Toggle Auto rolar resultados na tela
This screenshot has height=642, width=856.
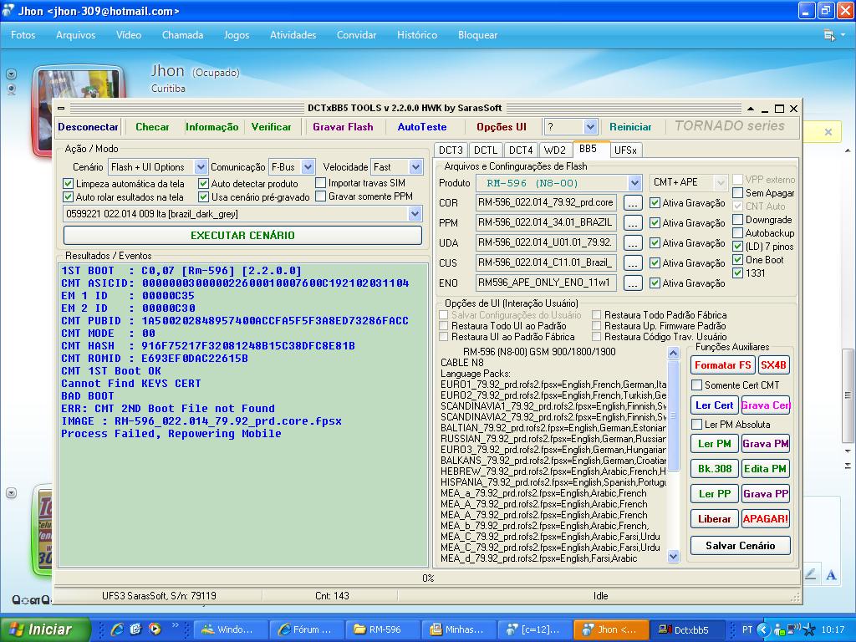coord(69,196)
